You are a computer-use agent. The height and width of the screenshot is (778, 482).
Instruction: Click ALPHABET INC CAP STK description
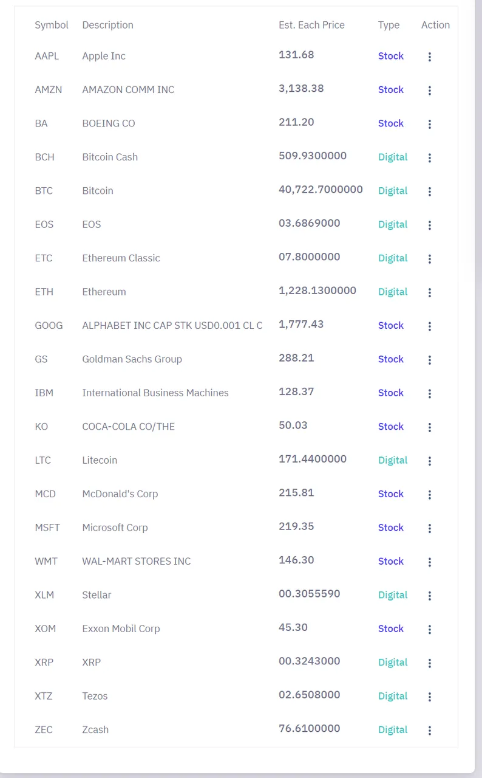click(x=172, y=325)
